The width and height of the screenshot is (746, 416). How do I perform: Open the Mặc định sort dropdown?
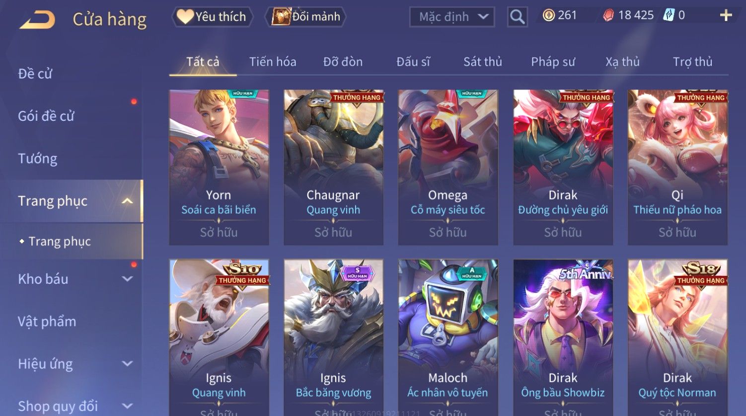click(452, 17)
